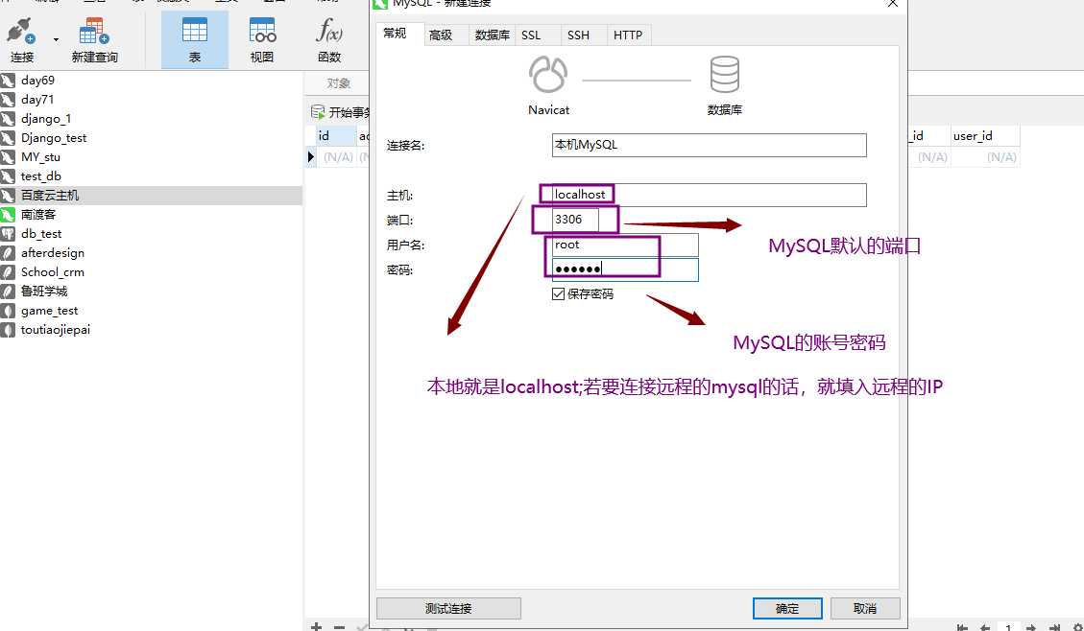Click the icon beside School_crm

tap(8, 272)
